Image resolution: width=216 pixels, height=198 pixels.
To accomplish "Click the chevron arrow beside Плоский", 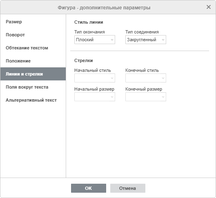I will (x=112, y=40).
